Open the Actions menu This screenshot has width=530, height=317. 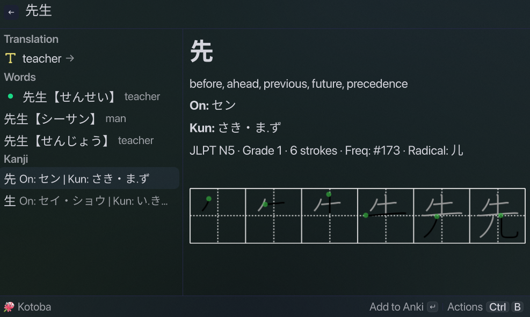[x=465, y=307]
